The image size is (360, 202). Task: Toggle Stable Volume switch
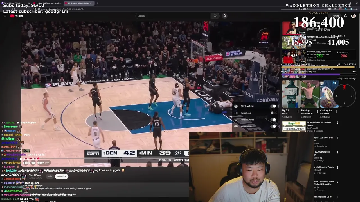click(x=273, y=106)
